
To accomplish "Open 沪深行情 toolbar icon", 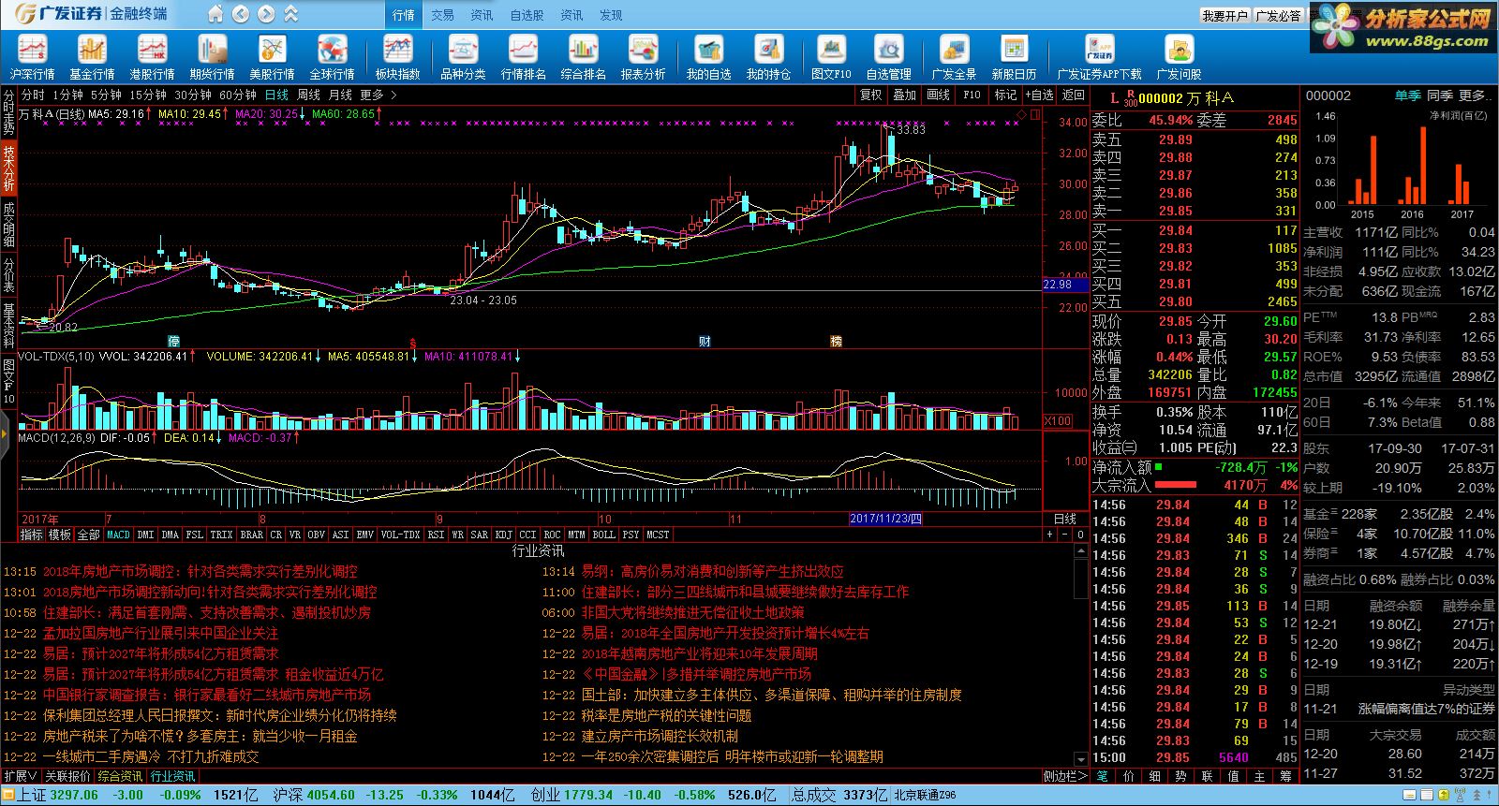I will coord(33,58).
